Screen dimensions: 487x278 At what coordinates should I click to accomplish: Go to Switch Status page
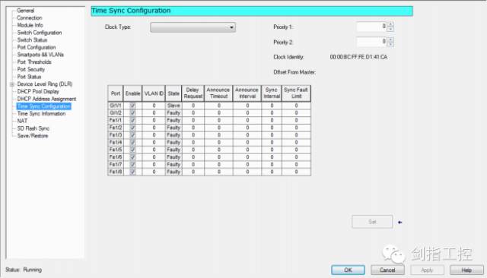pos(32,40)
